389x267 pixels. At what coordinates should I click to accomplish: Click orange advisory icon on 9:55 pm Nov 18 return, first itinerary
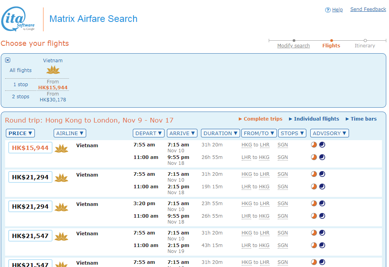click(x=314, y=157)
